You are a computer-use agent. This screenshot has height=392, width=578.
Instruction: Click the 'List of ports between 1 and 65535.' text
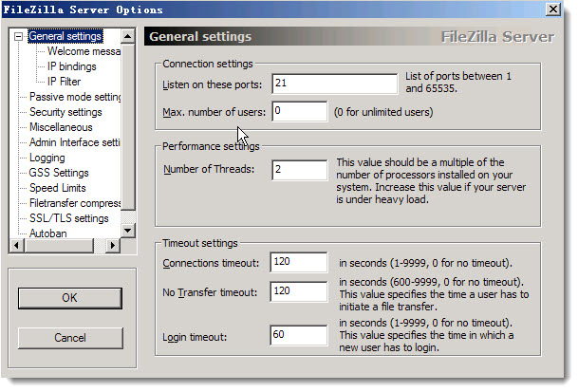tap(458, 83)
